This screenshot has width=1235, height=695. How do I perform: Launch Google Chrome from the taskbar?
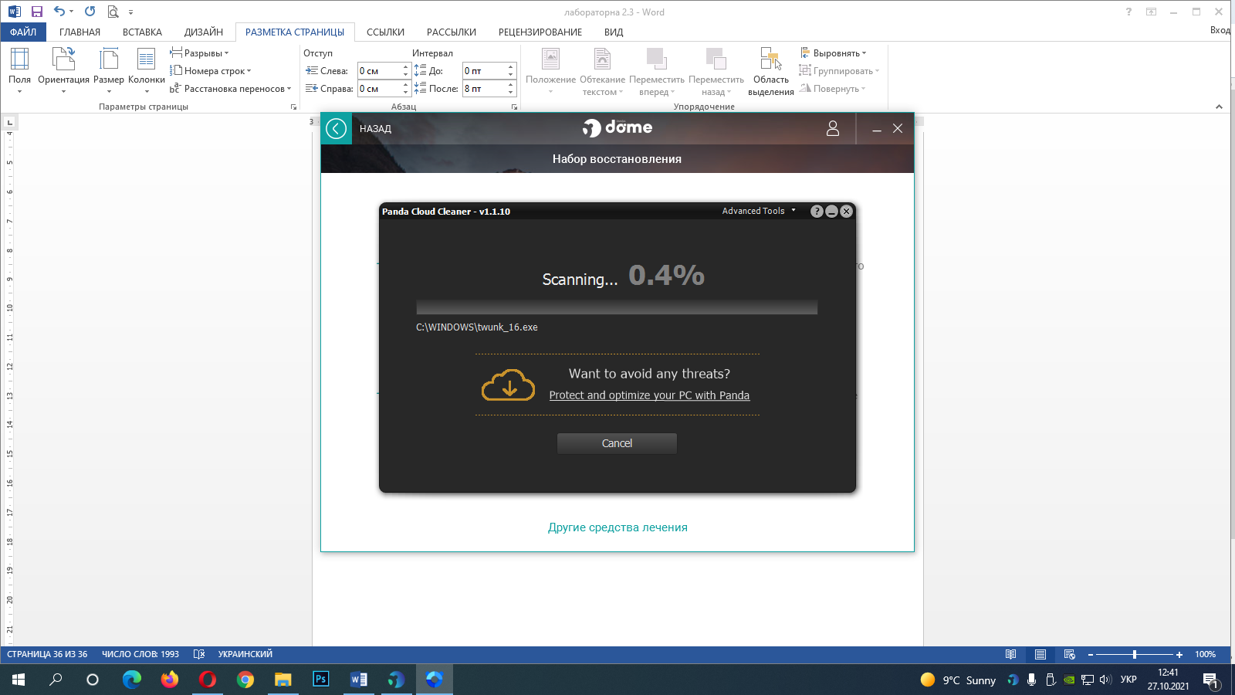click(245, 680)
